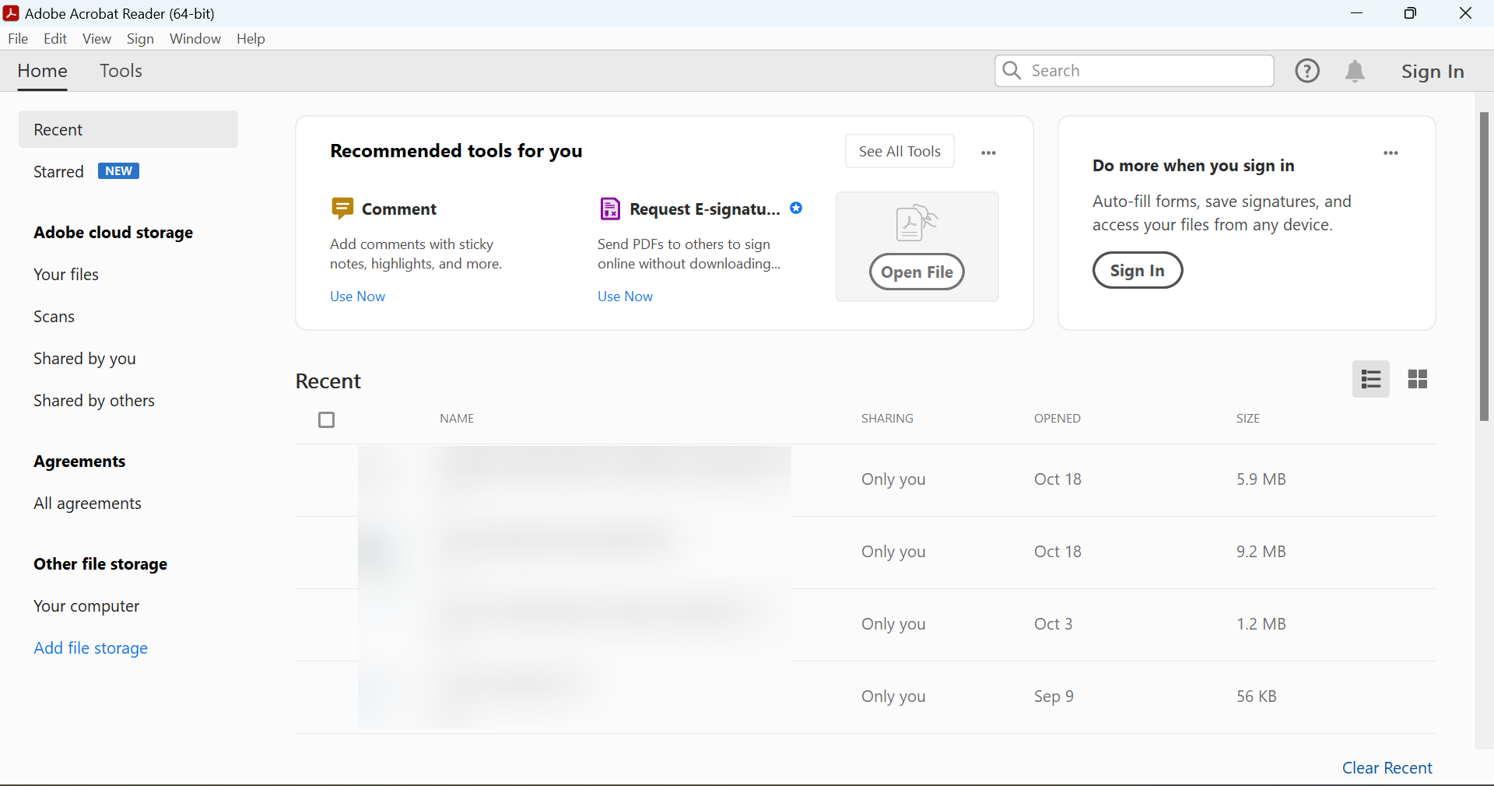Click the Help question mark icon
Screen dimensions: 1494x786
pos(1307,71)
